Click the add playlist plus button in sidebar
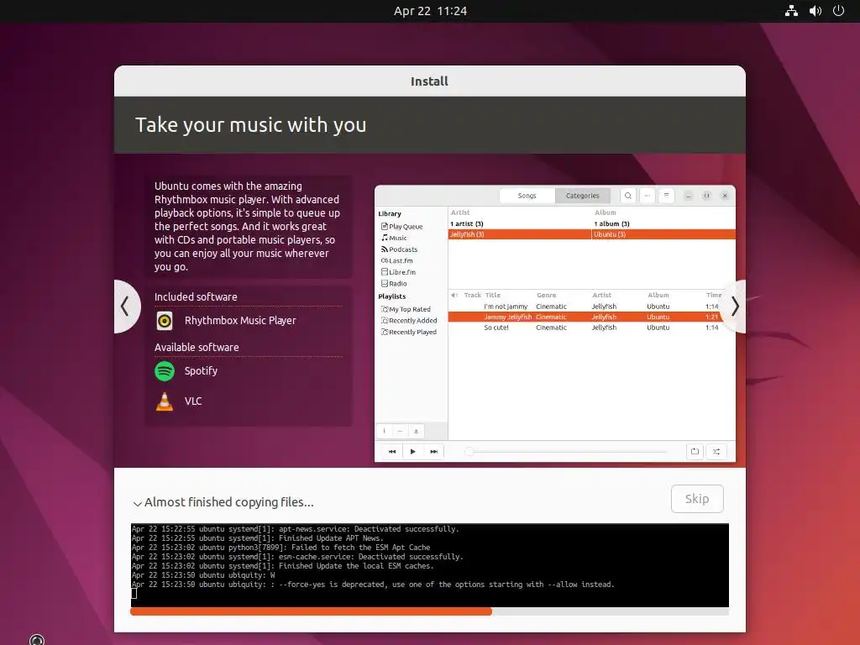 [384, 431]
